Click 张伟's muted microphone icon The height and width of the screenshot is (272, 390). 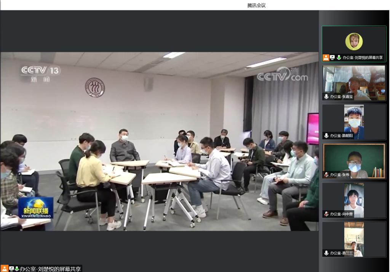coord(326,175)
